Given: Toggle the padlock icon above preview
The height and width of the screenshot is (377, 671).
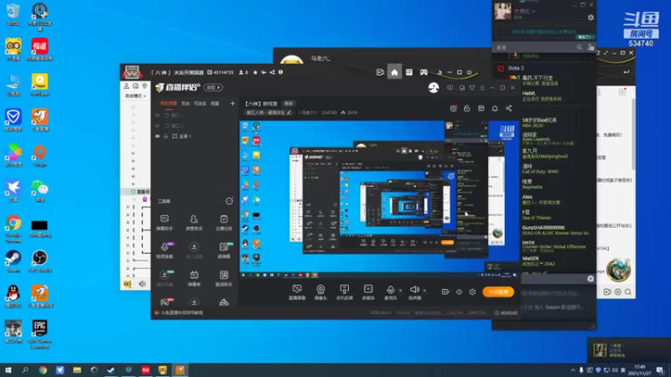Looking at the screenshot, I should coord(467,109).
